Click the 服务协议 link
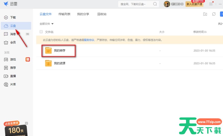Screen dimensions: 223x136 89,40
